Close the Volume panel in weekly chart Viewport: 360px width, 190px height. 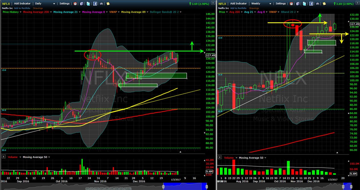(x=220, y=157)
